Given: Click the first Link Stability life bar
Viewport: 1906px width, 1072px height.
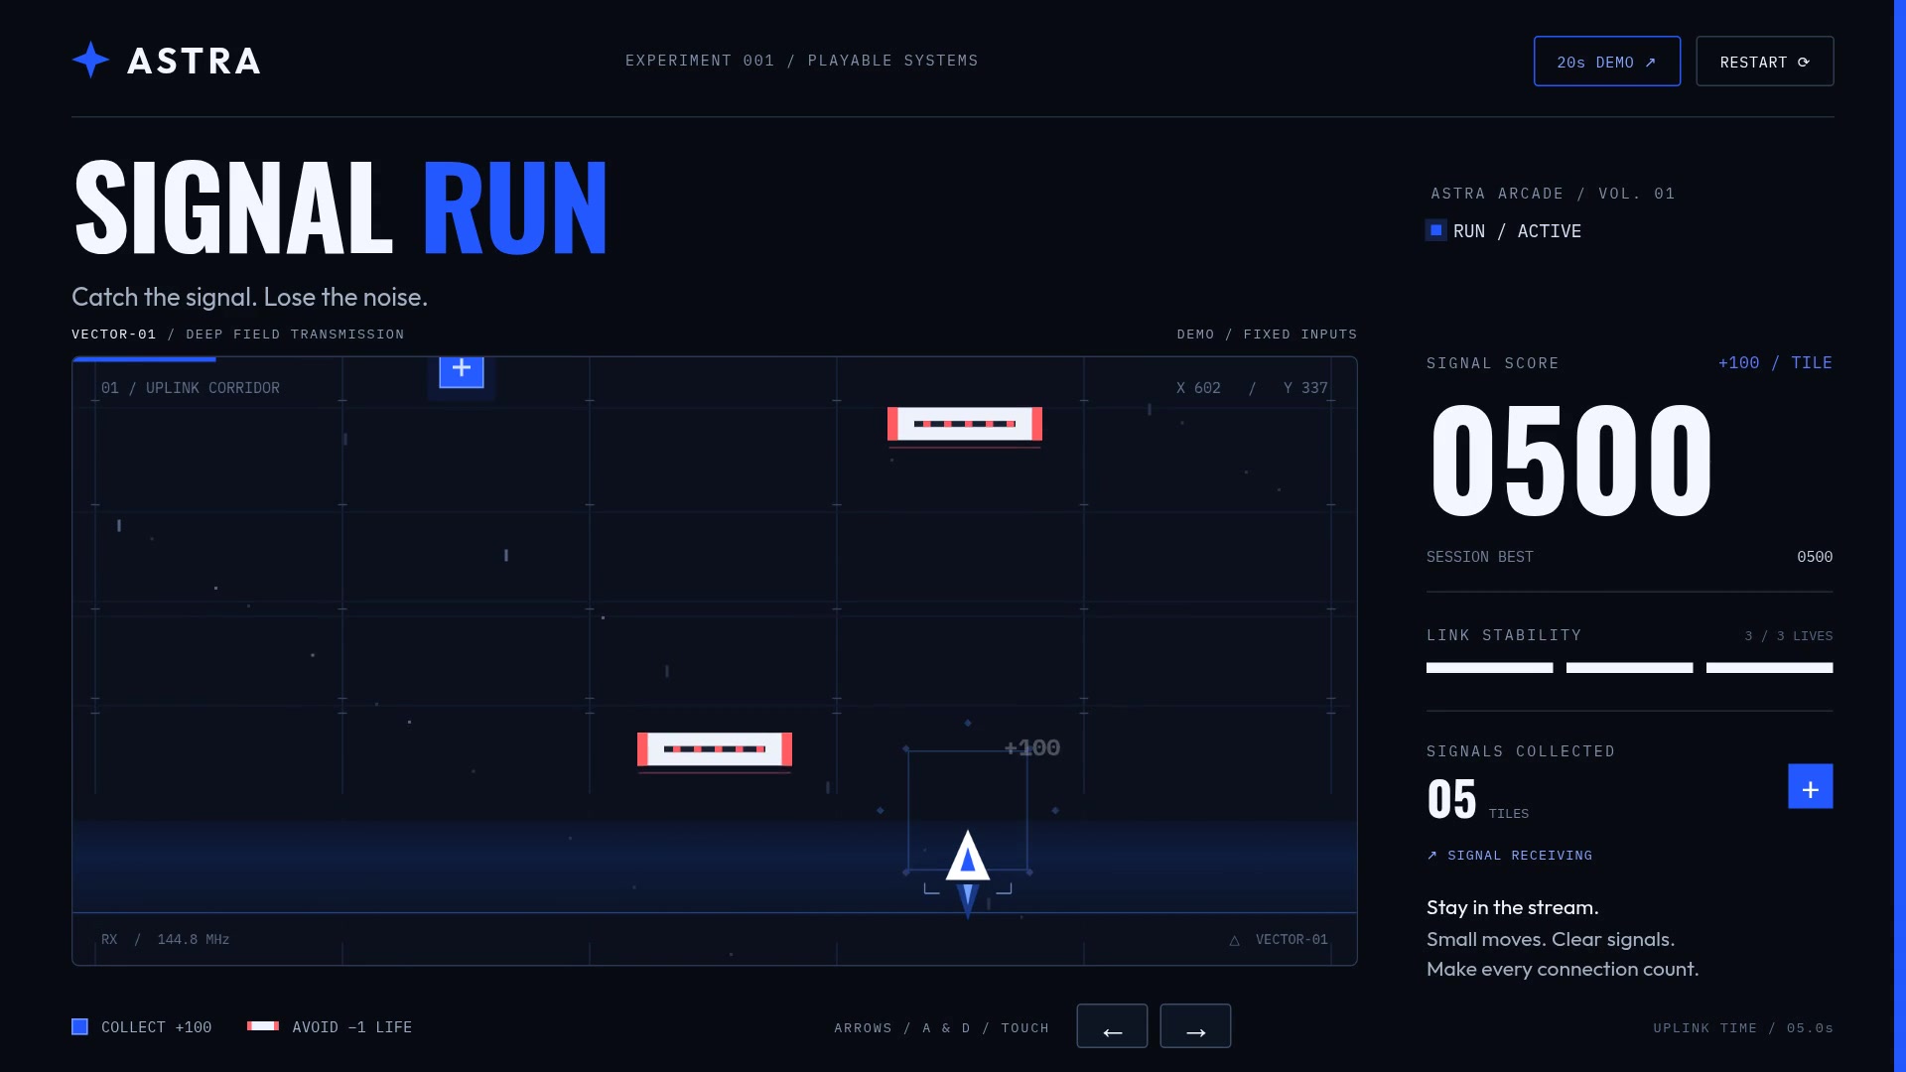Looking at the screenshot, I should click(1489, 668).
